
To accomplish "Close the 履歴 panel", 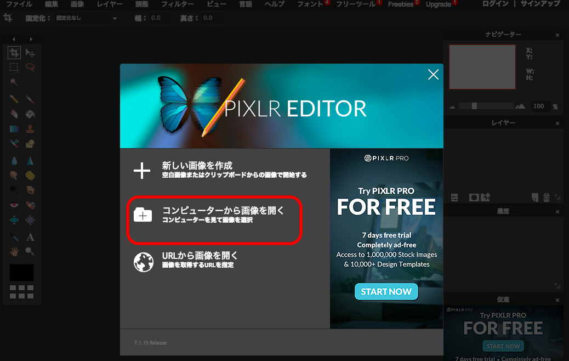I will click(557, 212).
